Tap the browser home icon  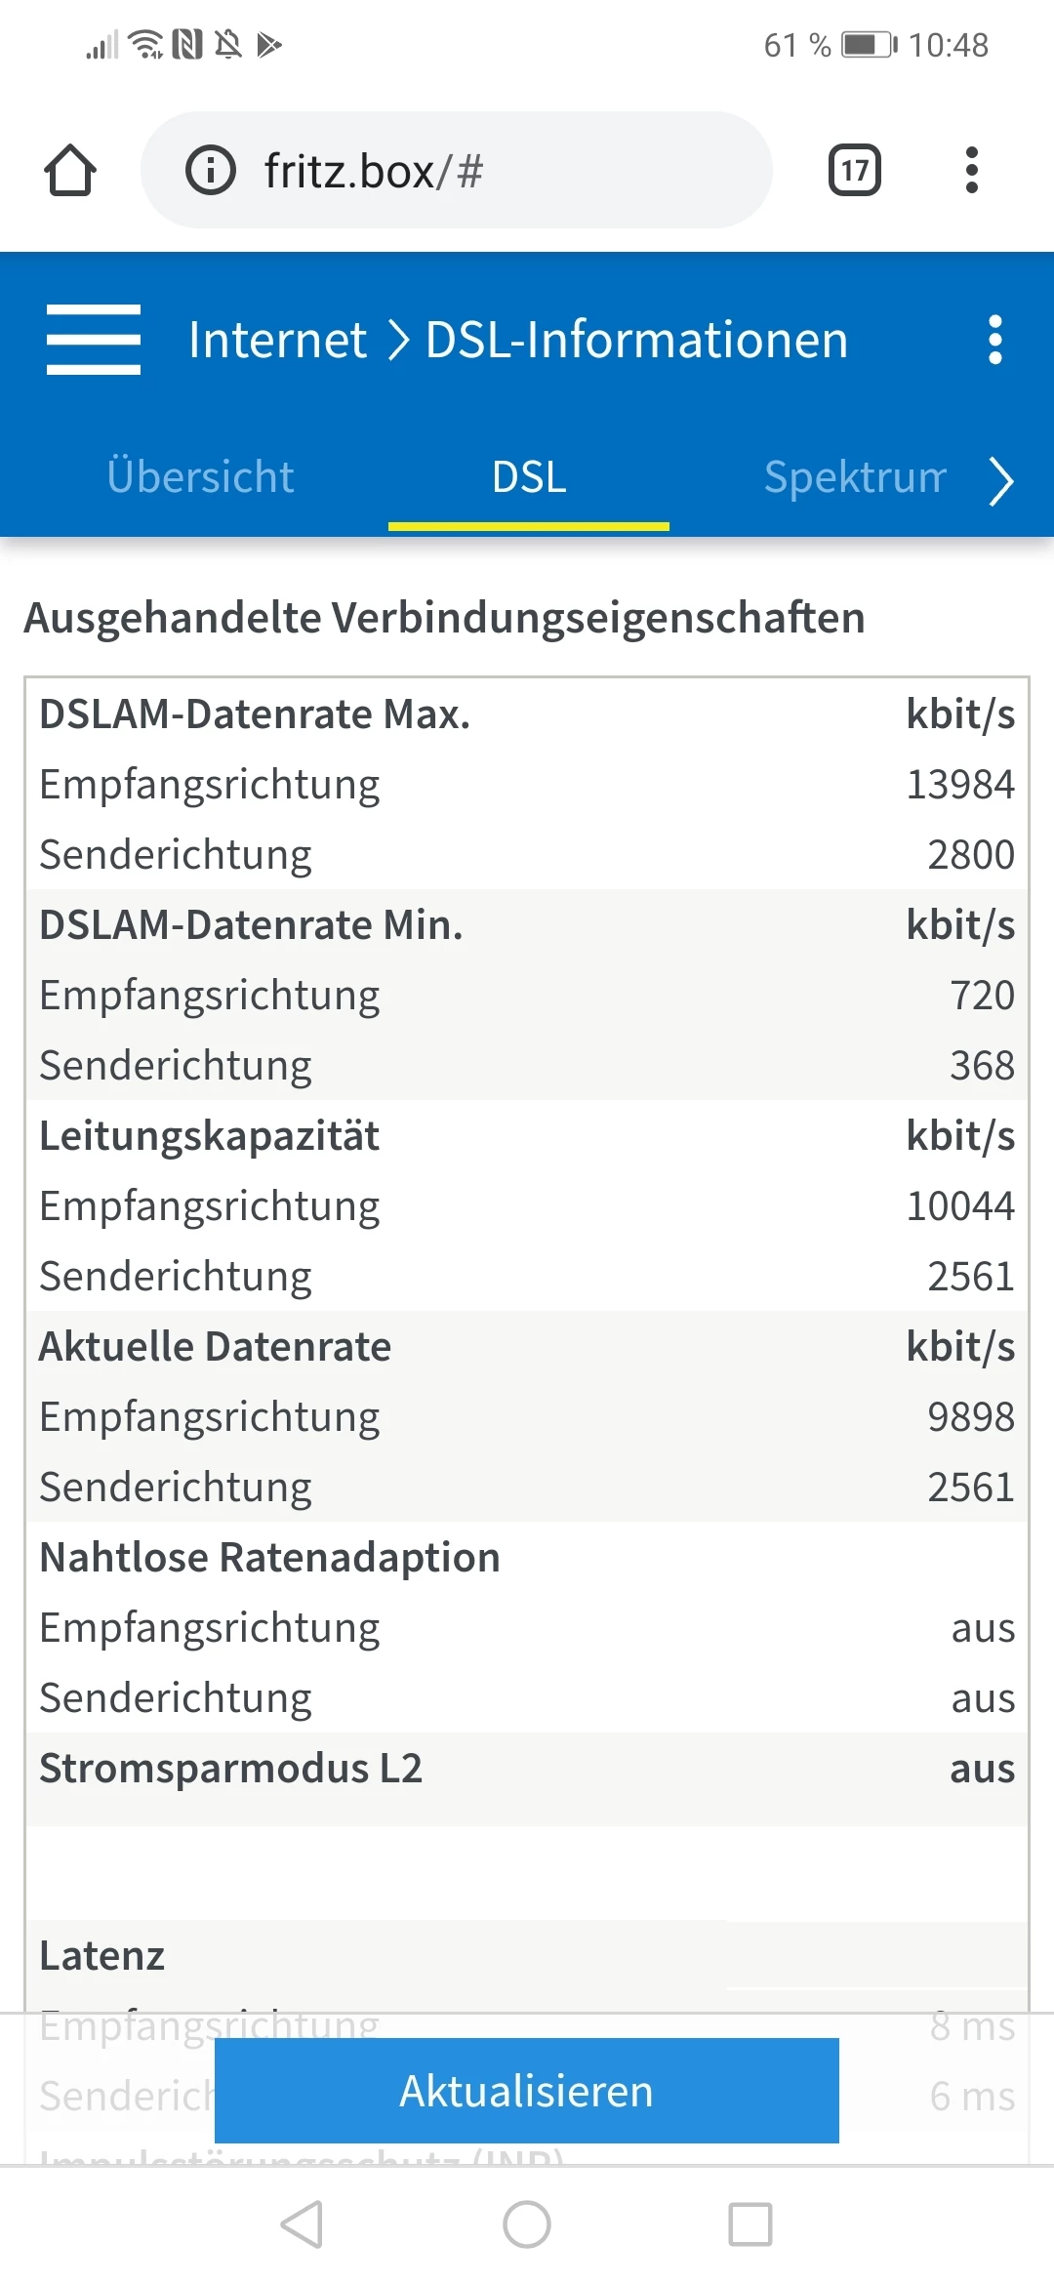(70, 171)
